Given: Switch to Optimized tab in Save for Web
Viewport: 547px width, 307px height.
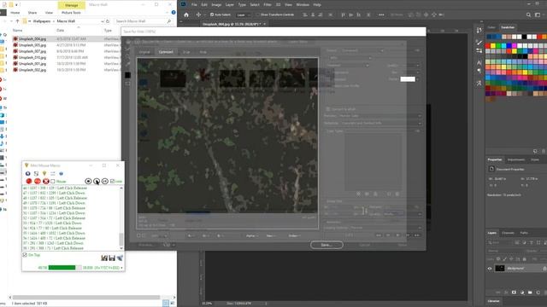Looking at the screenshot, I should (x=166, y=52).
